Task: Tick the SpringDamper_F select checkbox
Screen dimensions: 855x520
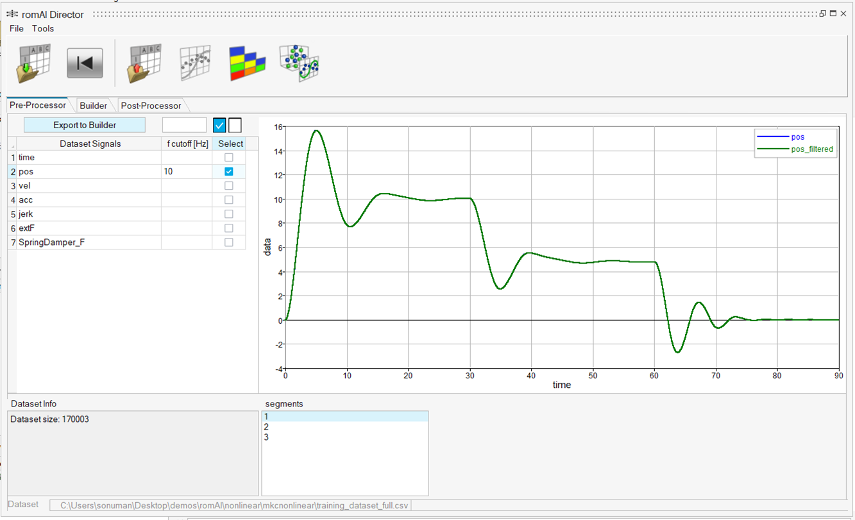Action: tap(229, 242)
